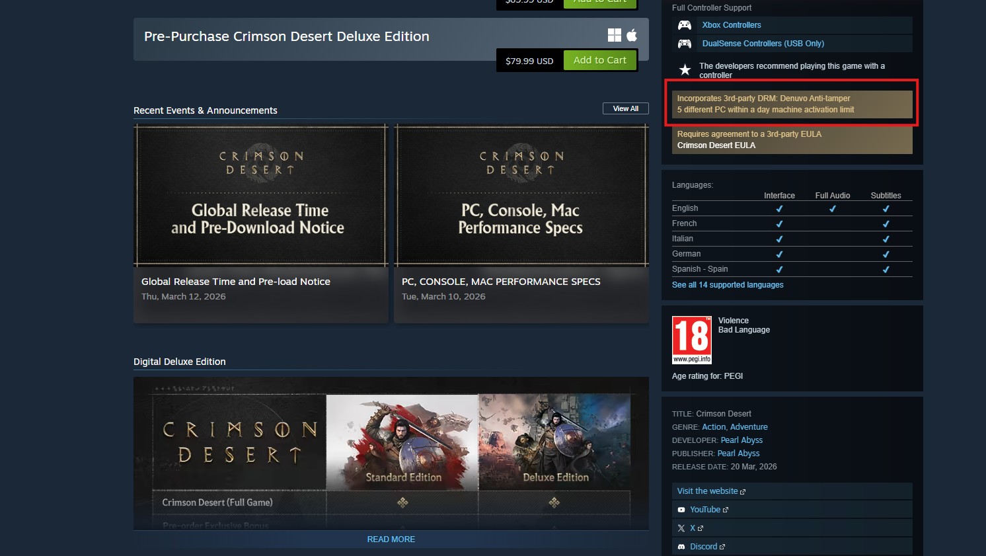Click the Discord server icon
This screenshot has width=986, height=556.
[x=681, y=546]
